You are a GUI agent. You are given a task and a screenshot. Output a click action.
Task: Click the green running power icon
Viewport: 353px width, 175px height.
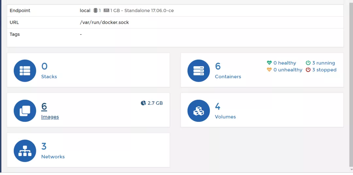pos(308,63)
